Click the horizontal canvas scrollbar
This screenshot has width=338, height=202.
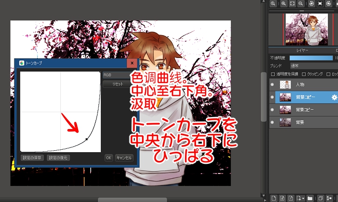[x=132, y=200]
